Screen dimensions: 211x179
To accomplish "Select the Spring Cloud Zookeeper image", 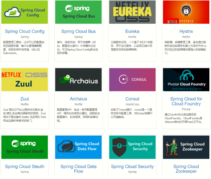I will pos(186,147).
